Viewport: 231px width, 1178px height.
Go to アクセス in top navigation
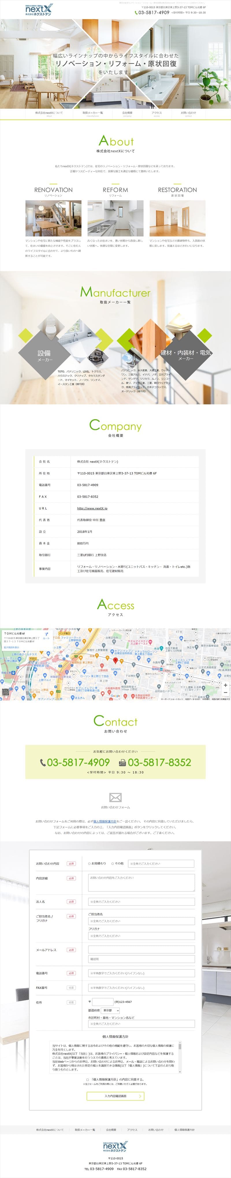(x=157, y=113)
